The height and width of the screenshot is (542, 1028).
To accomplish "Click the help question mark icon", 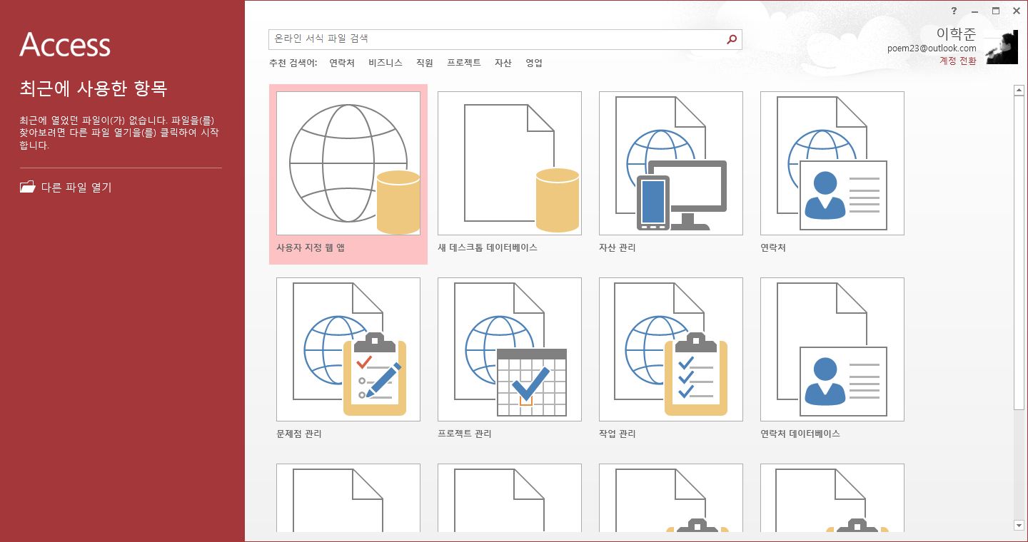I will point(954,11).
